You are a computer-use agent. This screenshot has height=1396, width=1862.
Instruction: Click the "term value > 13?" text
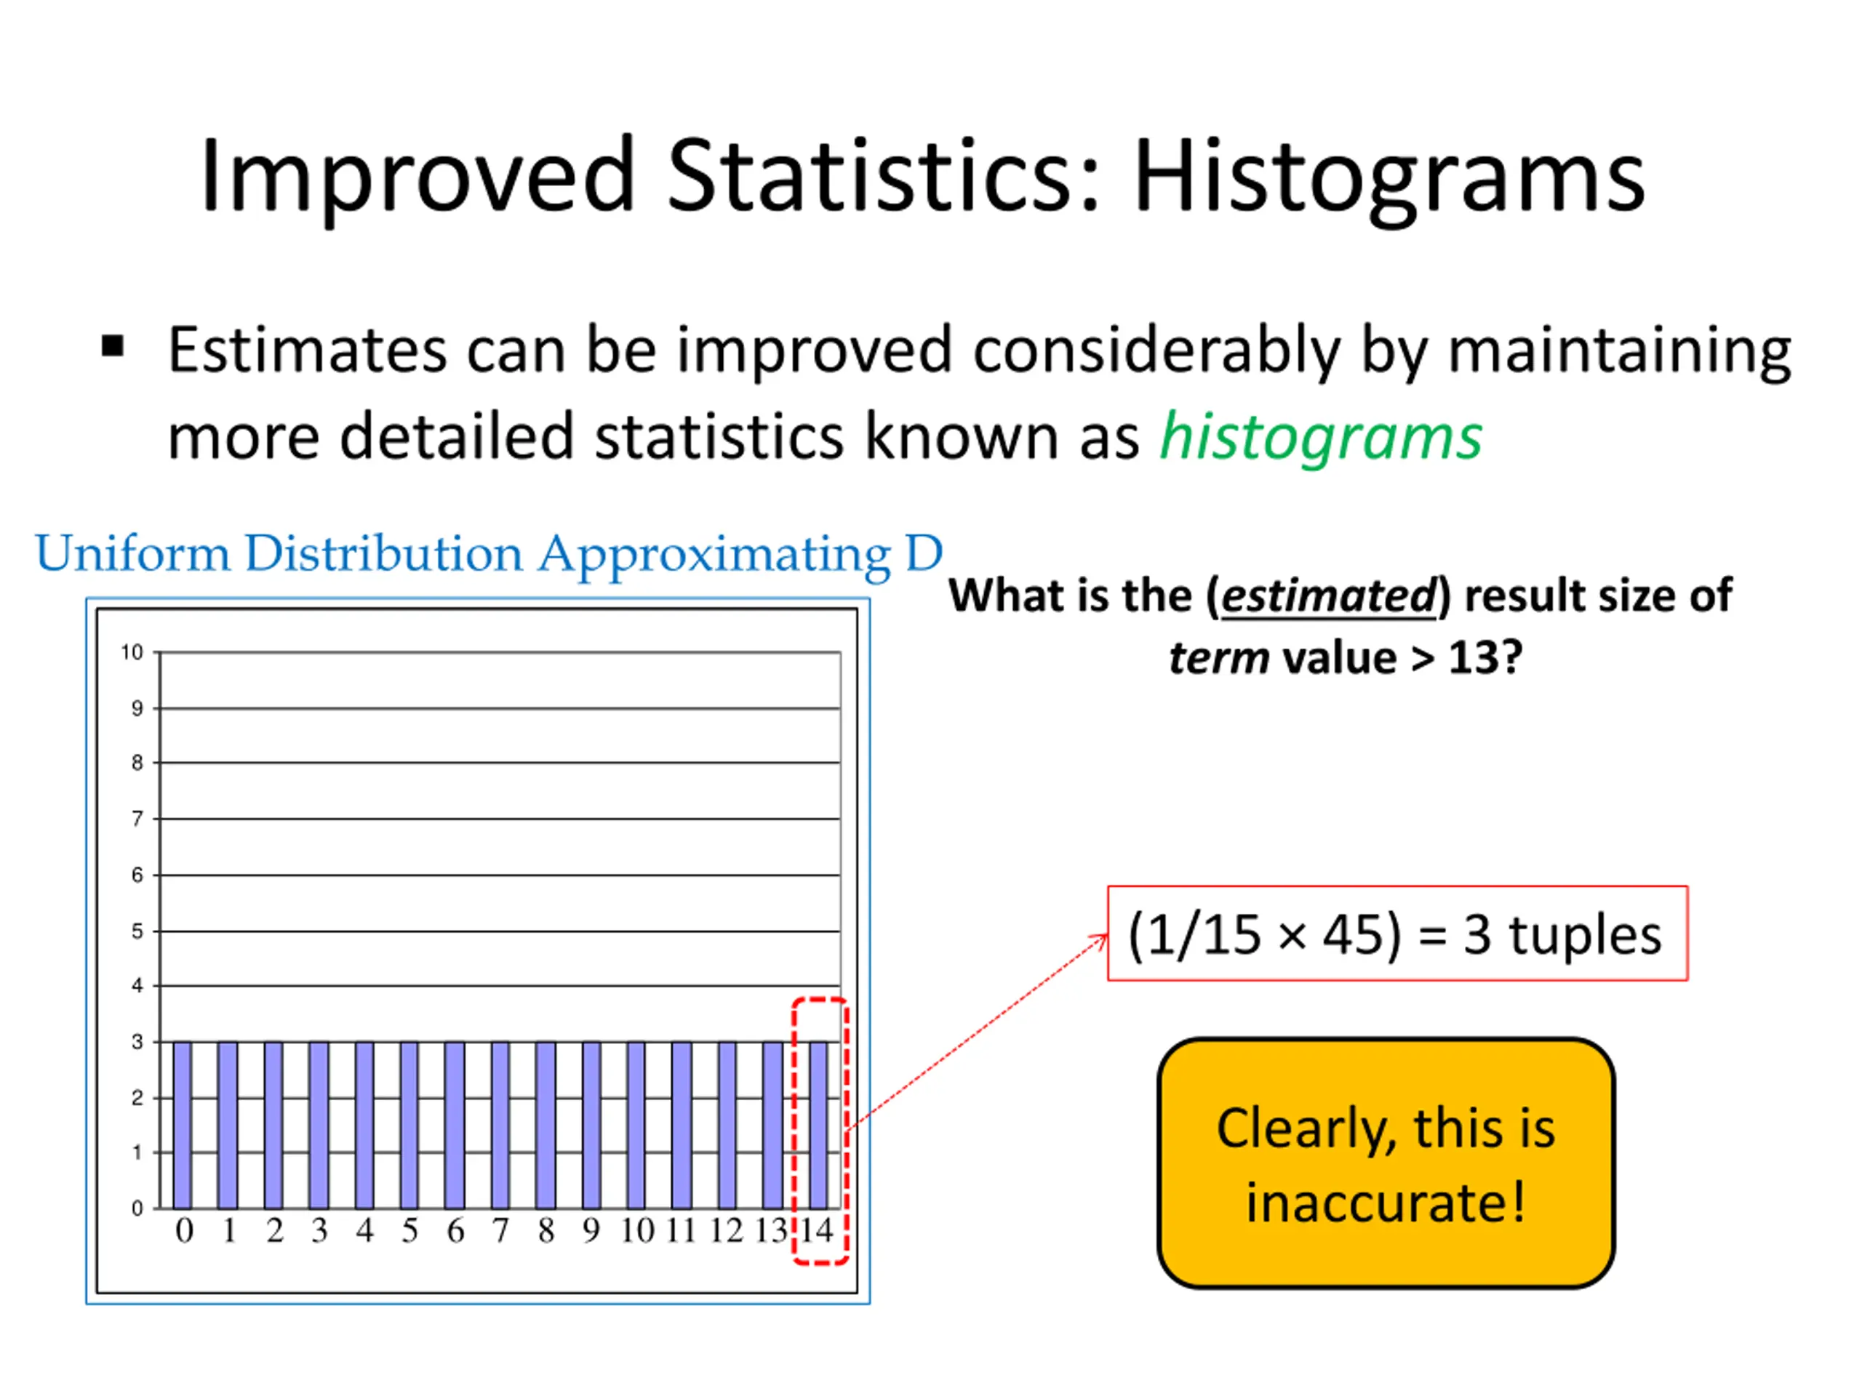click(1346, 657)
